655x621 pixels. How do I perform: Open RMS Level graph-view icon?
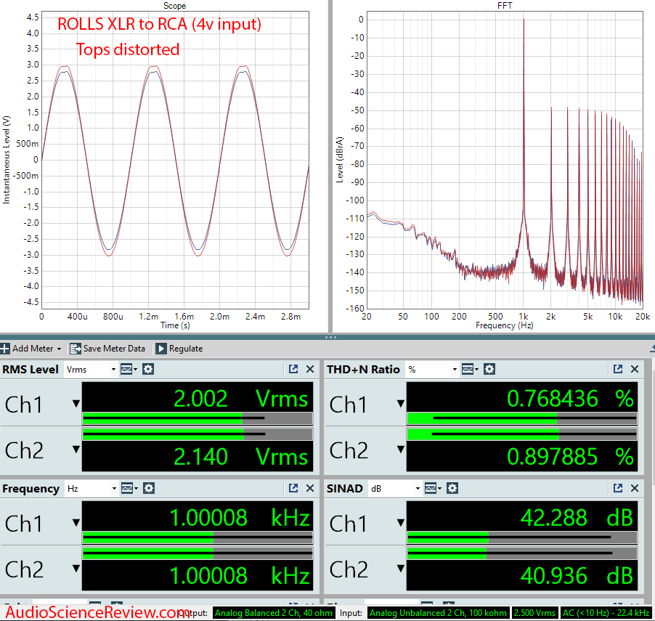129,370
